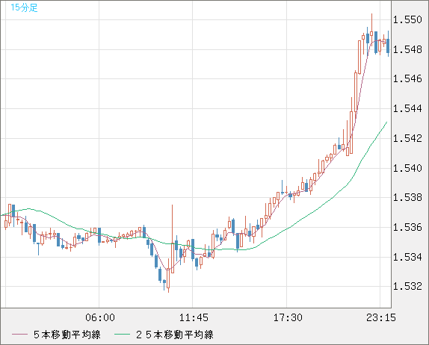Click the 1.540 price axis label

(x=407, y=168)
